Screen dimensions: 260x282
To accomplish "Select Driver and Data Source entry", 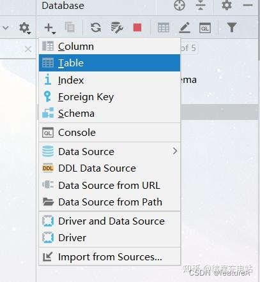I will coord(109,221).
